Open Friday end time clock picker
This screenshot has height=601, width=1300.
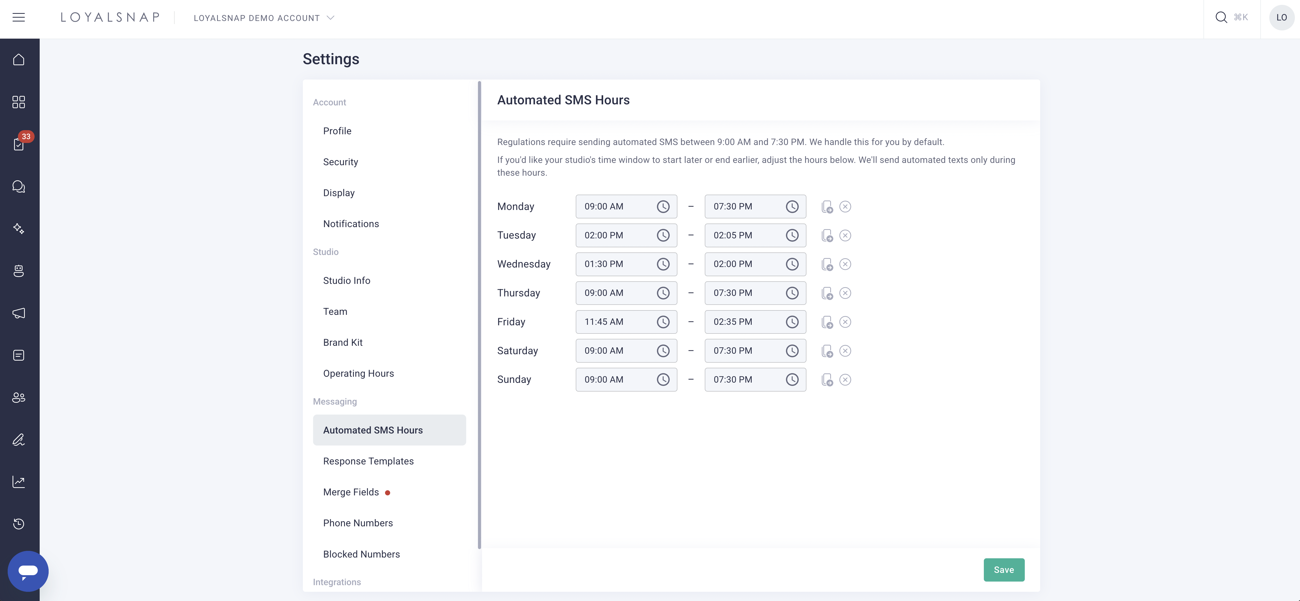(x=792, y=322)
